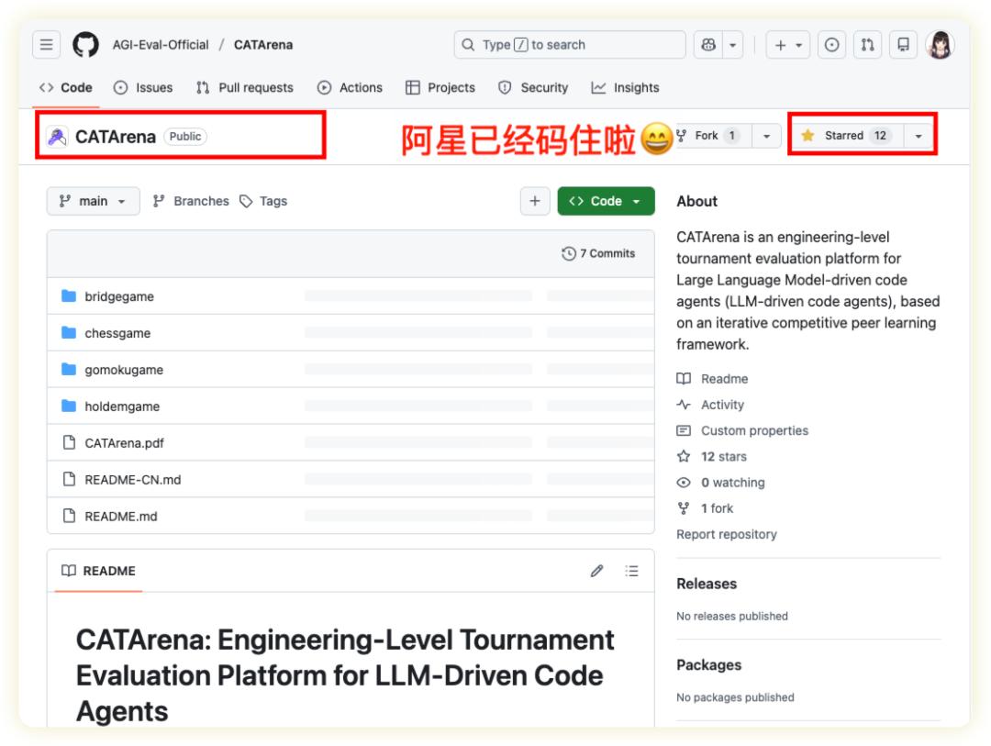The image size is (991, 746).
Task: Expand the green Code dropdown
Action: point(606,201)
